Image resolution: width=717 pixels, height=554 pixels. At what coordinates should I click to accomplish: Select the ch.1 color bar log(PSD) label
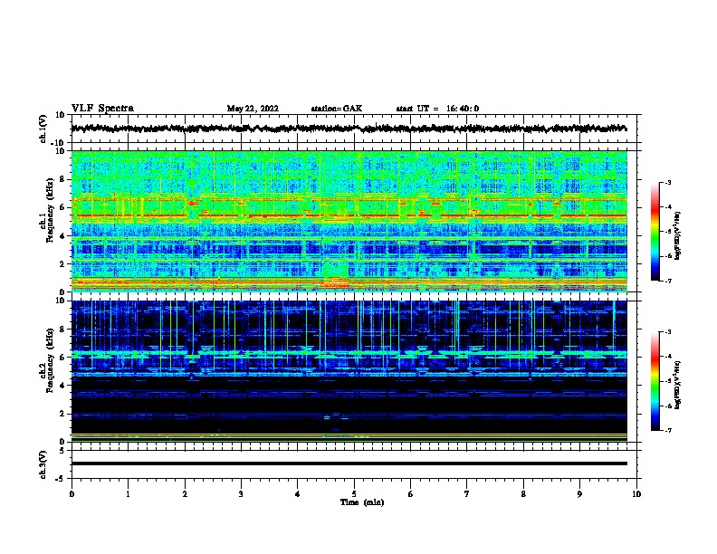pyautogui.click(x=678, y=235)
